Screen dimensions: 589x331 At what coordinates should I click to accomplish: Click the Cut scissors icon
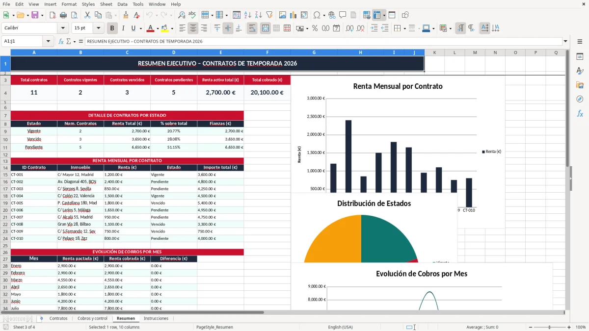87,15
